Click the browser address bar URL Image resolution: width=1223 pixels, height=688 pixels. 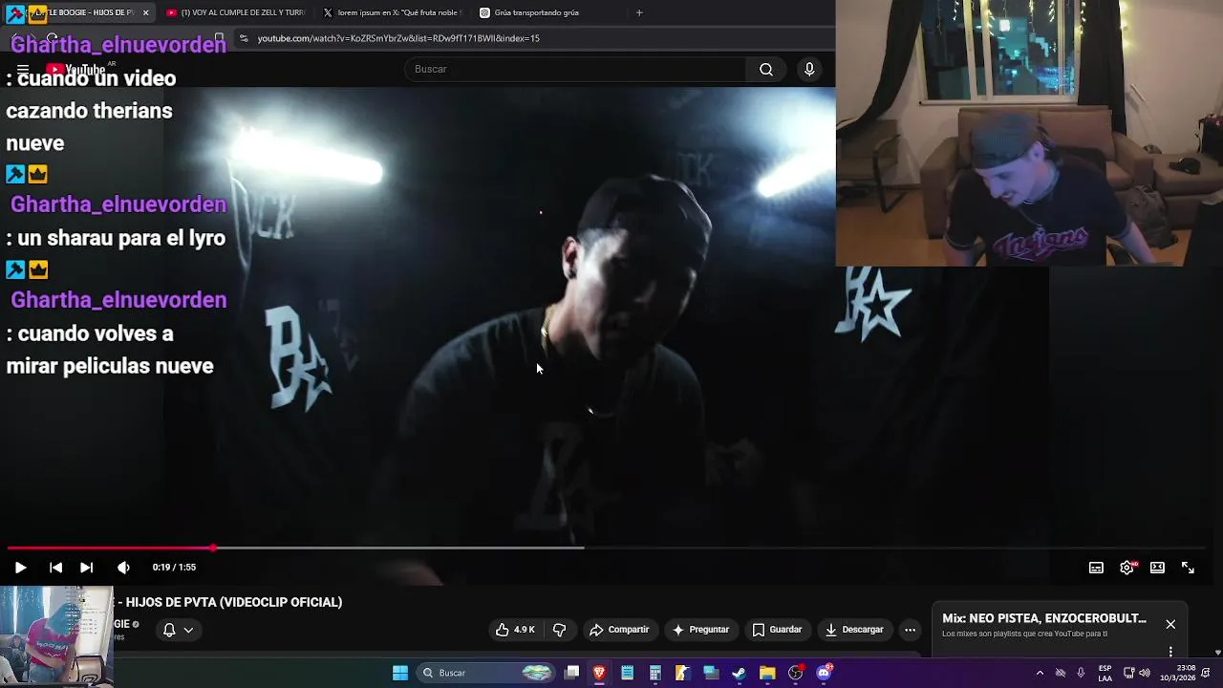pyautogui.click(x=398, y=38)
